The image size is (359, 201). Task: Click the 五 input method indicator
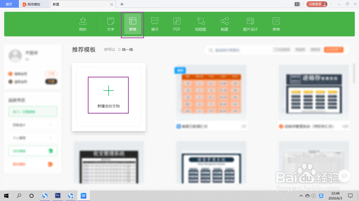point(321,196)
